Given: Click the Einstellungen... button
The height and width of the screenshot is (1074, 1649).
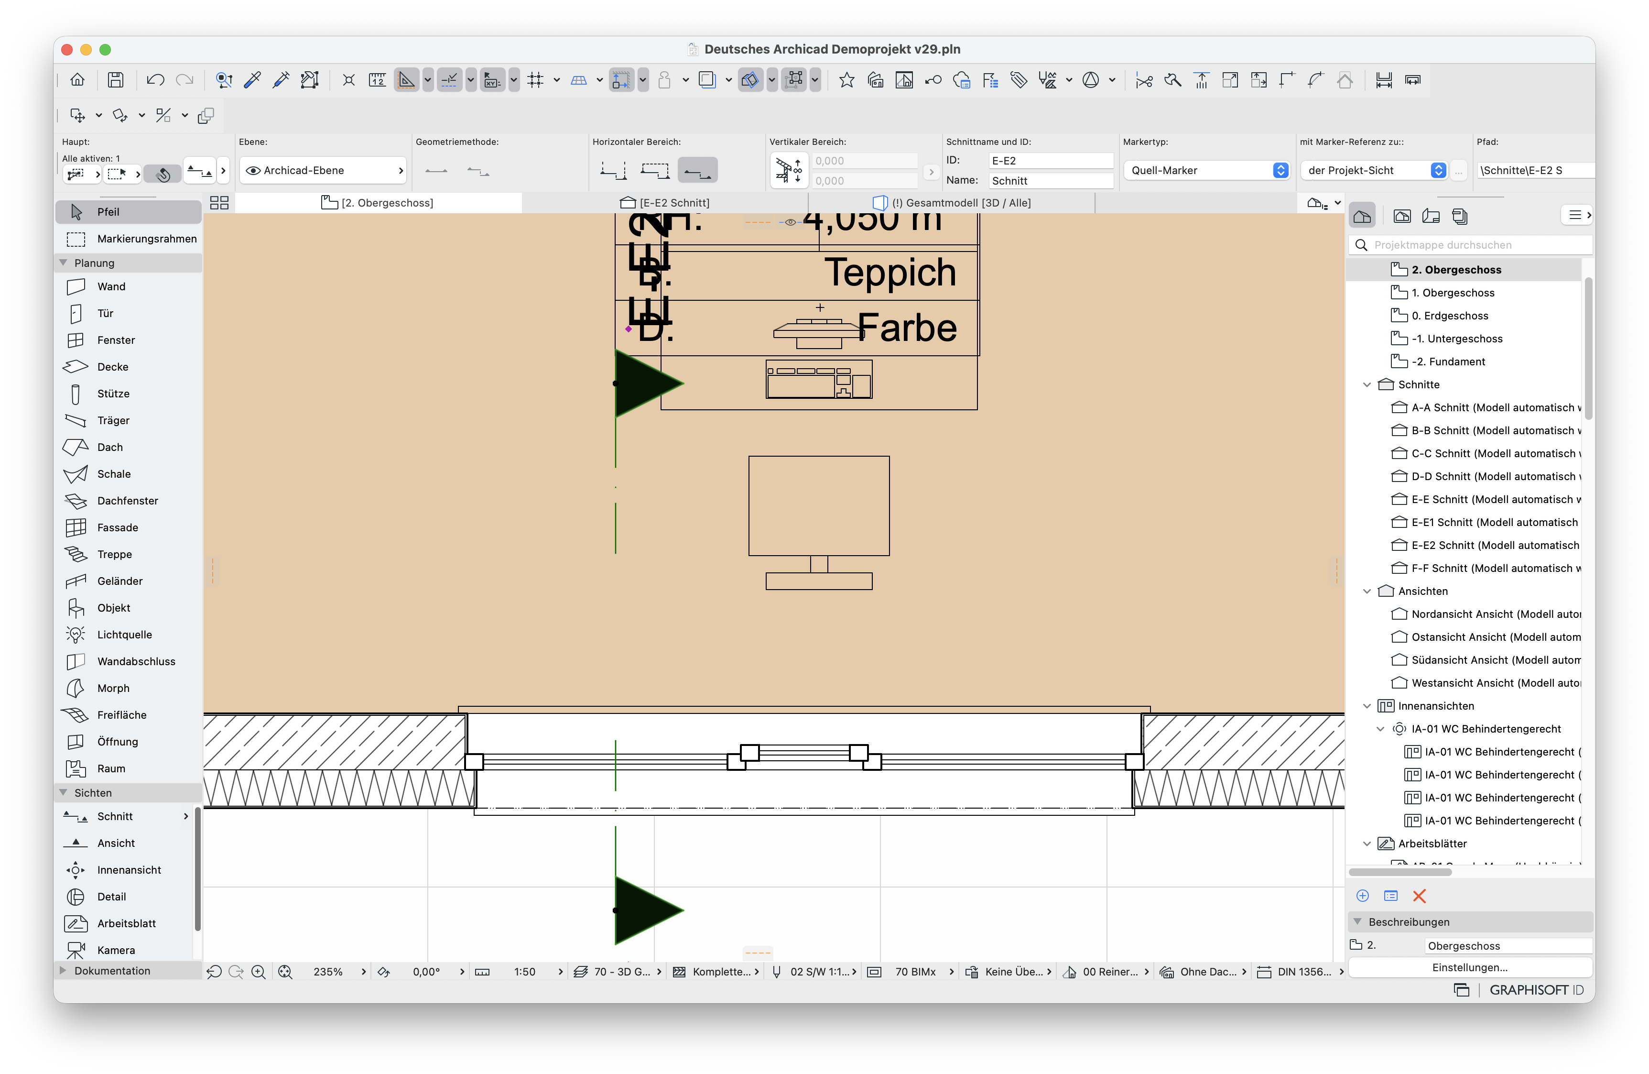Looking at the screenshot, I should click(1469, 967).
